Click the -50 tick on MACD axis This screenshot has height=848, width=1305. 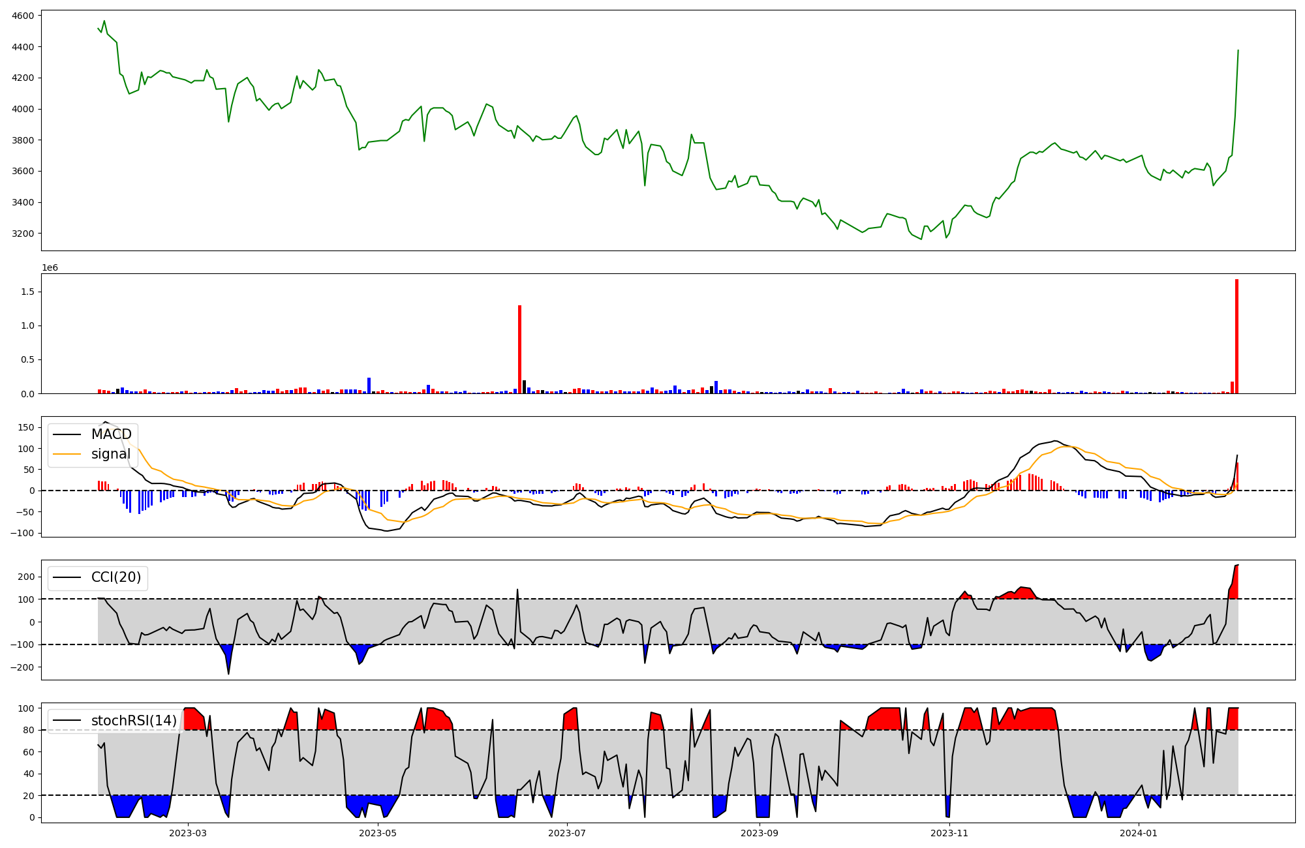point(27,512)
